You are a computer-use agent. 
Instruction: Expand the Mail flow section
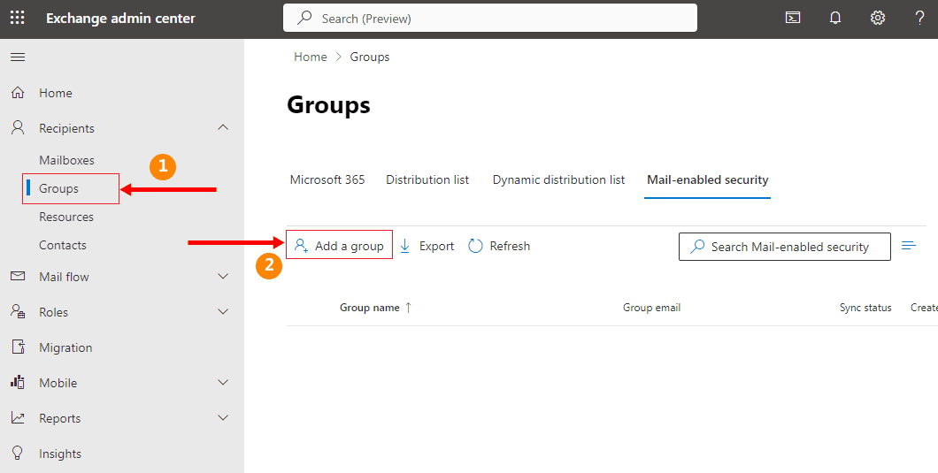[223, 277]
